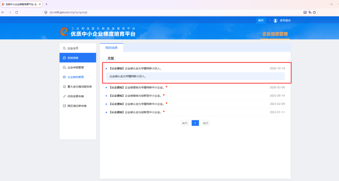
Task: Go to 首页 in top bar
Action: [261, 20]
